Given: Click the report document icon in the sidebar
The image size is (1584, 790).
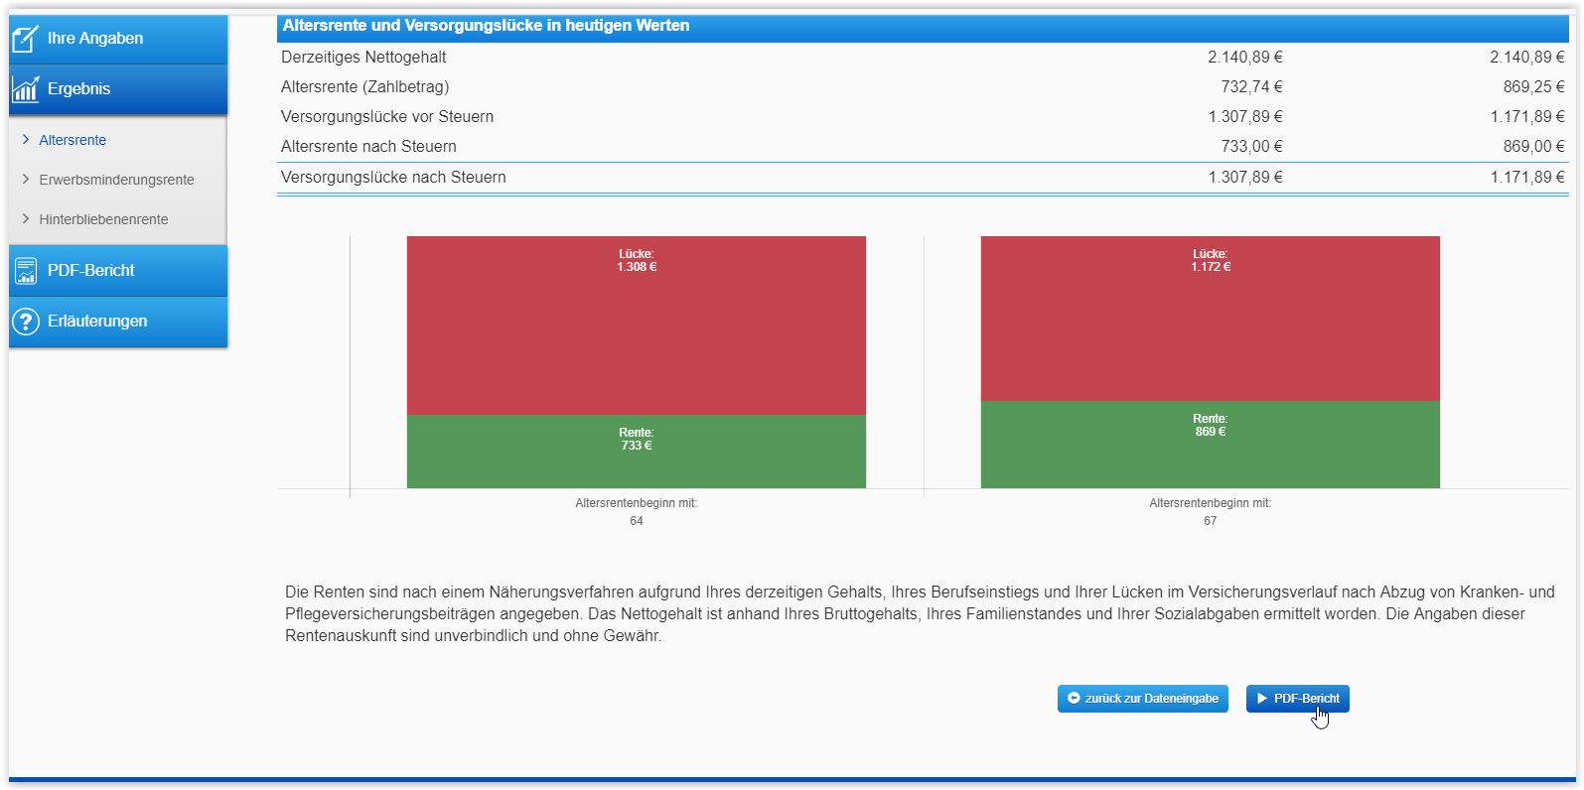Looking at the screenshot, I should [x=25, y=271].
